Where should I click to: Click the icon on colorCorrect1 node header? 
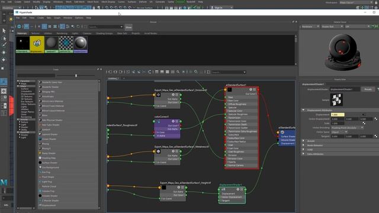pos(158,121)
